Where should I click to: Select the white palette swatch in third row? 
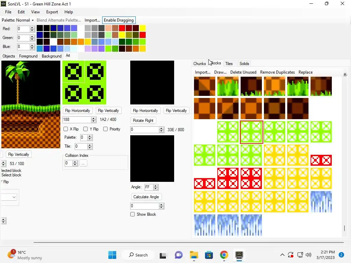[x=53, y=41]
